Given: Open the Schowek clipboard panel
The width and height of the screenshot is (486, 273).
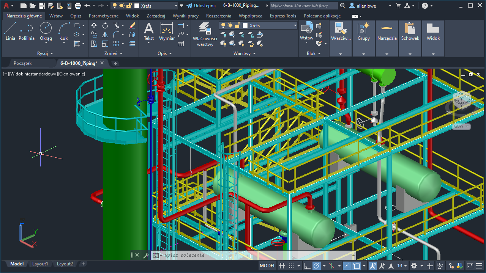Looking at the screenshot, I should pyautogui.click(x=410, y=38).
